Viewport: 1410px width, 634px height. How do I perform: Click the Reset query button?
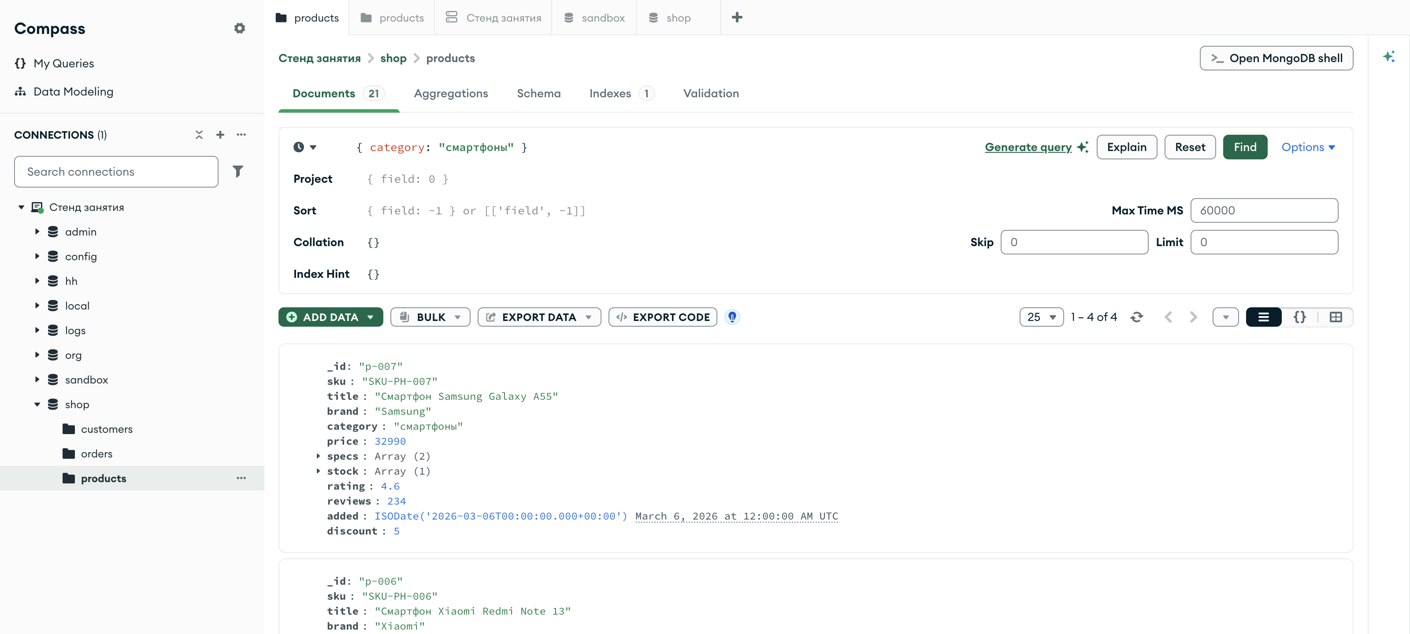[x=1190, y=147]
